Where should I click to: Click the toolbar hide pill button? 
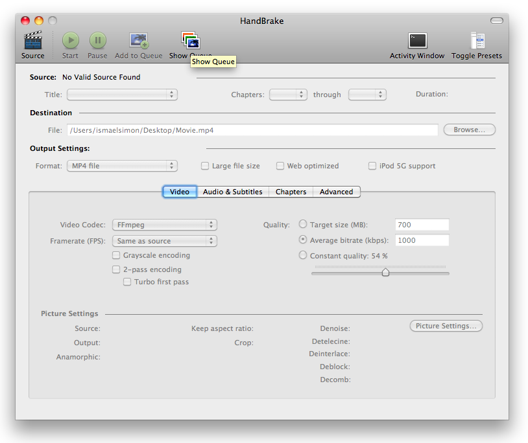(x=497, y=21)
